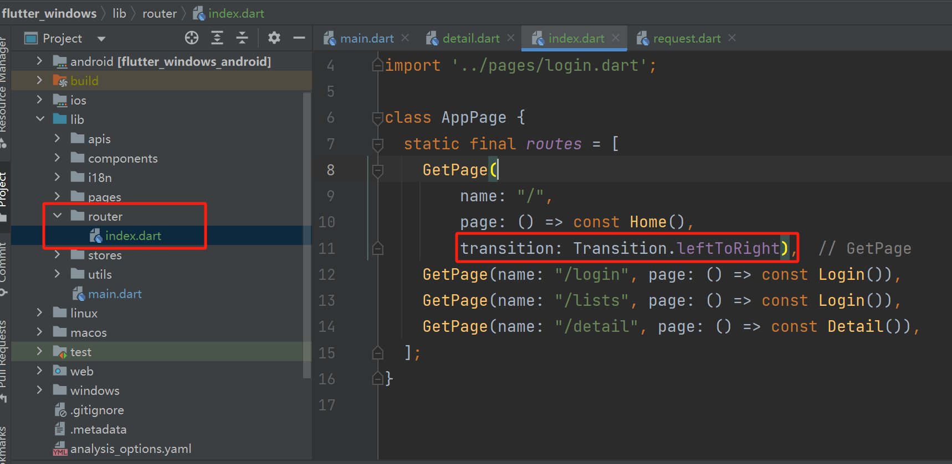This screenshot has height=464, width=952.
Task: Expand the ios folder
Action: click(39, 100)
